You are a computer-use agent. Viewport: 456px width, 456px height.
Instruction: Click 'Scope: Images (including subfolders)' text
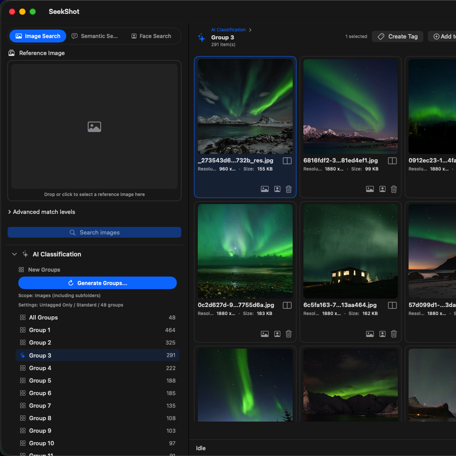click(x=60, y=295)
